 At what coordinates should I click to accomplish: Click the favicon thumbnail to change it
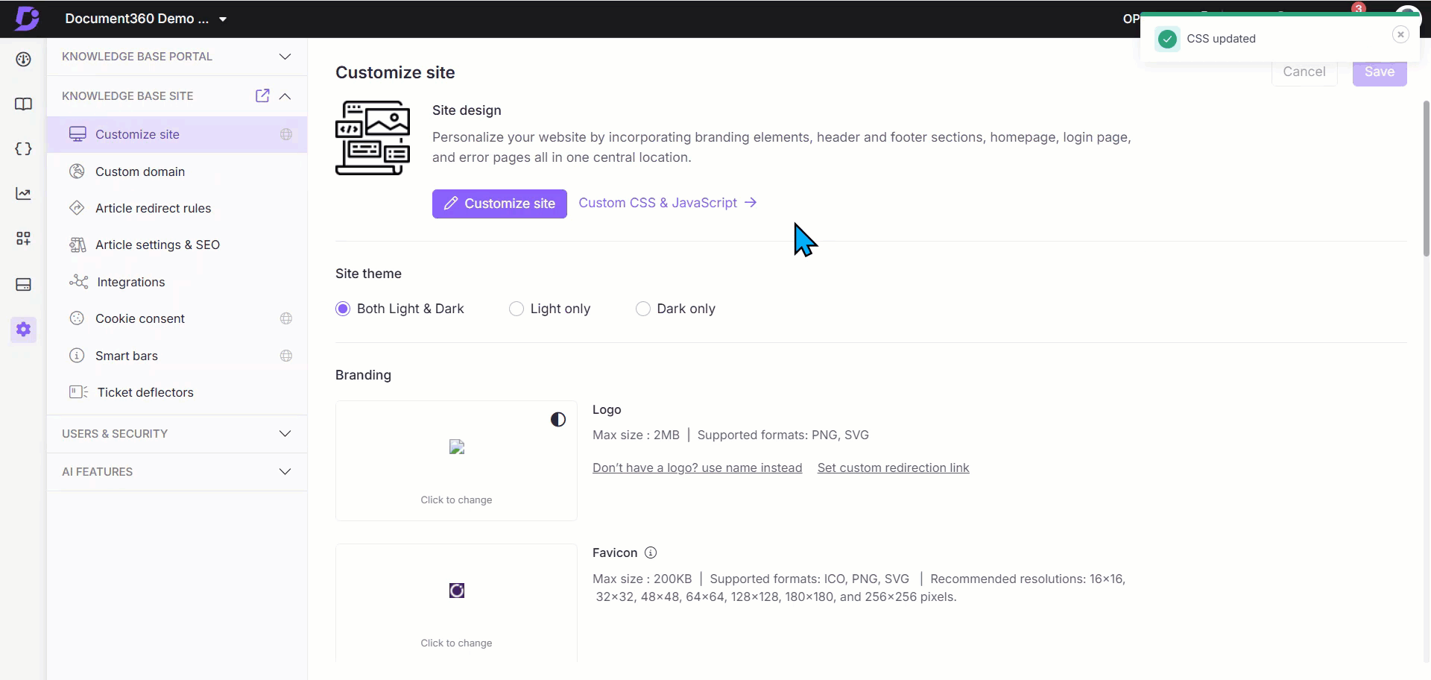coord(456,602)
